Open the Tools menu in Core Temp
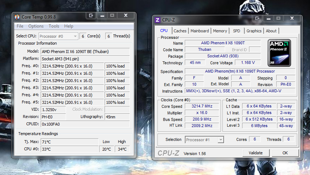The width and height of the screenshot is (310, 175). [54, 26]
